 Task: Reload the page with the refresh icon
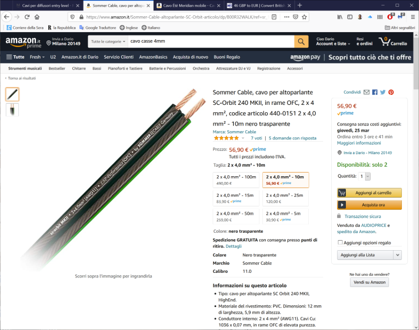tap(27, 17)
